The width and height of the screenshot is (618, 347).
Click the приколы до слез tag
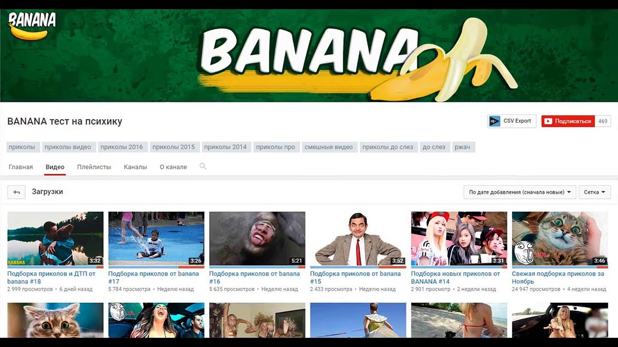(388, 147)
